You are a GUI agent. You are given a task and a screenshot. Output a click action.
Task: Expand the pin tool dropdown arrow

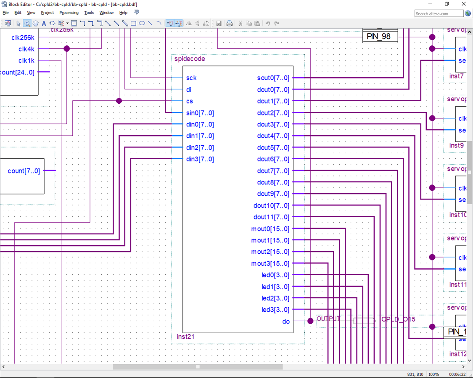coord(67,24)
